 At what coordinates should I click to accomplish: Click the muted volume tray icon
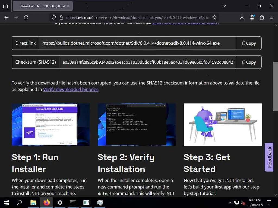point(243,203)
